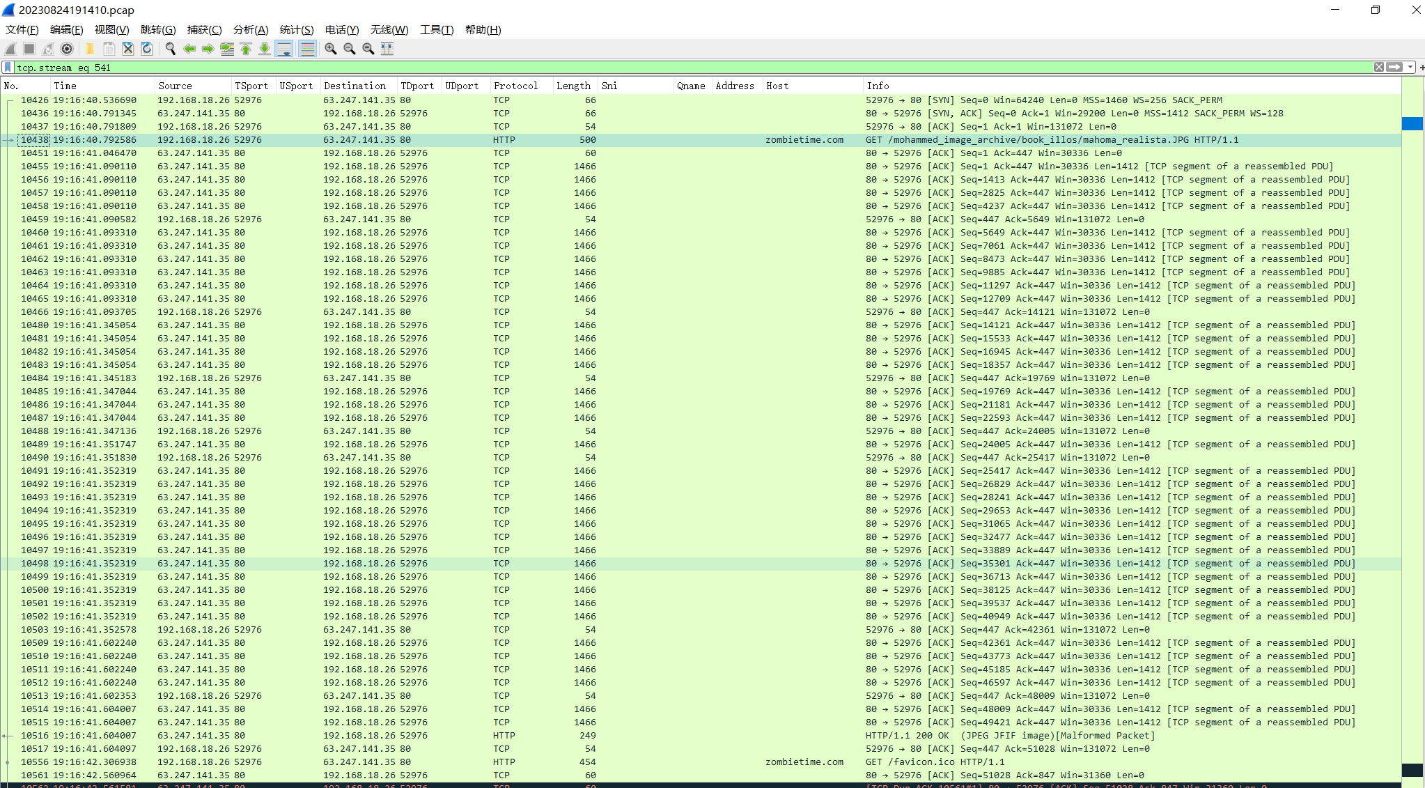This screenshot has height=788, width=1425.
Task: Open the 分析(A) menu
Action: 250,29
